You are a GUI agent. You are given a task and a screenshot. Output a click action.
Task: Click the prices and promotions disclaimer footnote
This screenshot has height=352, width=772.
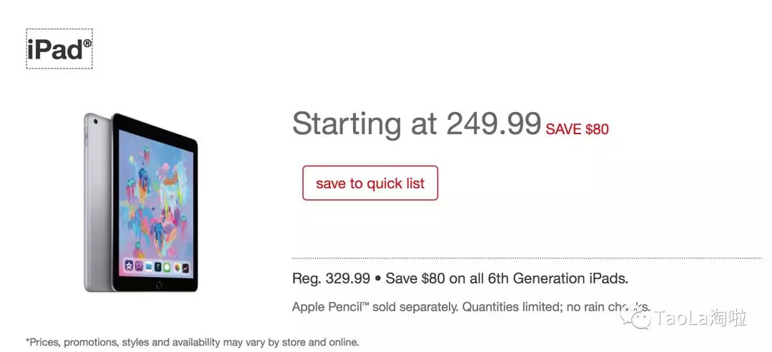[192, 342]
